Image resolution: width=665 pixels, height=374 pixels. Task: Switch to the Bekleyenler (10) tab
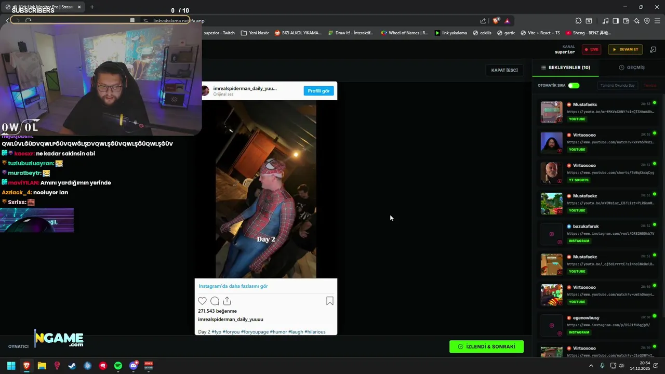(x=565, y=68)
